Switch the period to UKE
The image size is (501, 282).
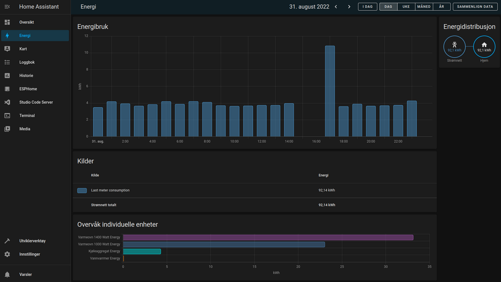(x=406, y=7)
